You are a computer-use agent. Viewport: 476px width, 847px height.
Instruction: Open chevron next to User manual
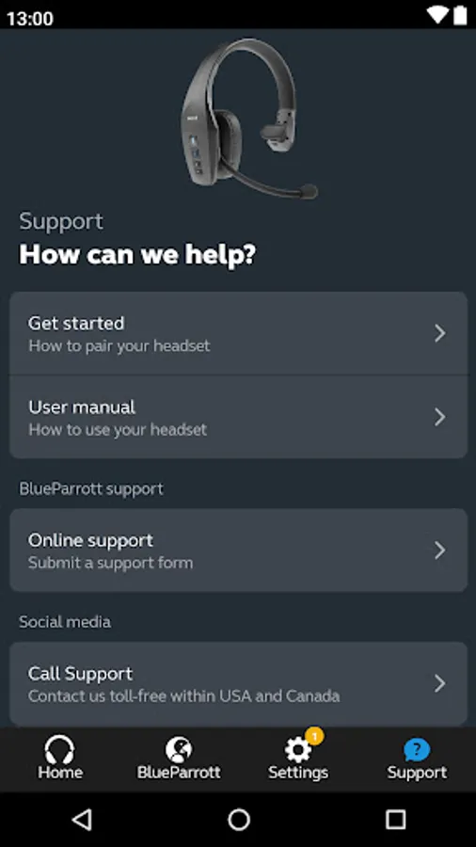pos(440,417)
